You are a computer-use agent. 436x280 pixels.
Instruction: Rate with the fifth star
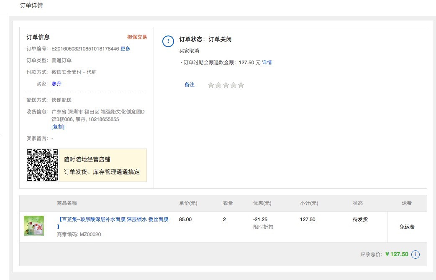(241, 85)
